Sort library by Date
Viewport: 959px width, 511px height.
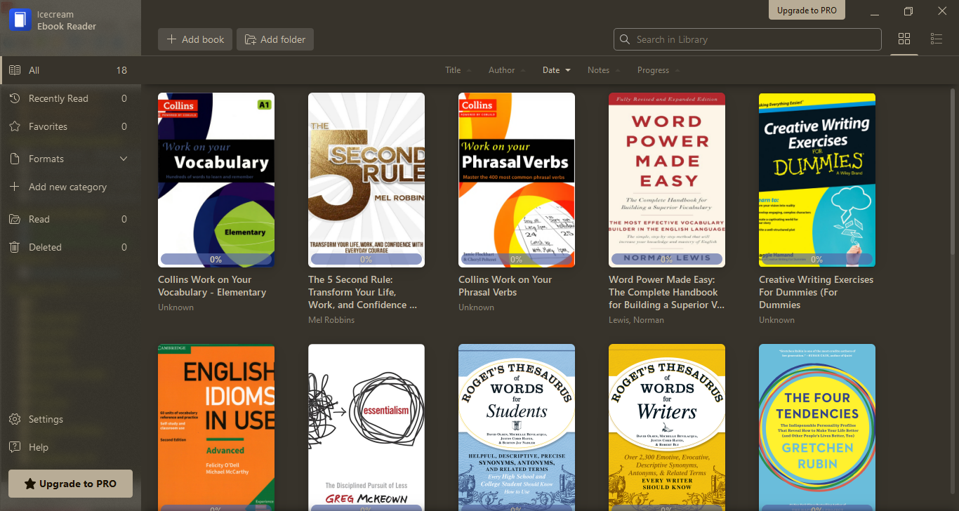[x=557, y=70]
